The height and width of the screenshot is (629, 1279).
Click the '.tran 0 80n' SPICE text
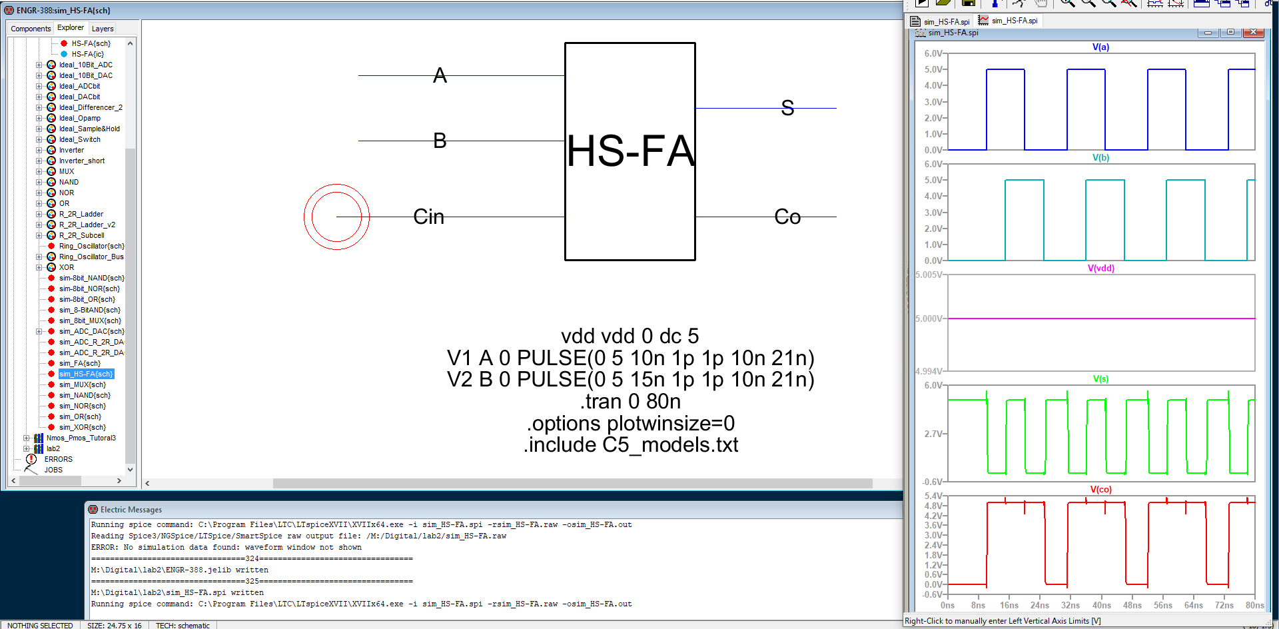630,401
